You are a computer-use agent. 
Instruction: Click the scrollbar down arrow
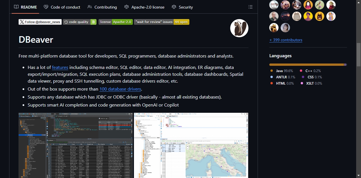pyautogui.click(x=358, y=175)
